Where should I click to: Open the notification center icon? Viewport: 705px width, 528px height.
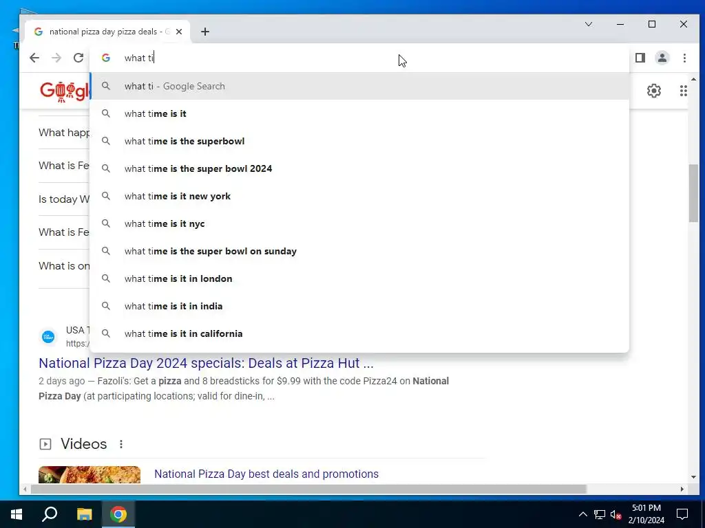coord(682,514)
